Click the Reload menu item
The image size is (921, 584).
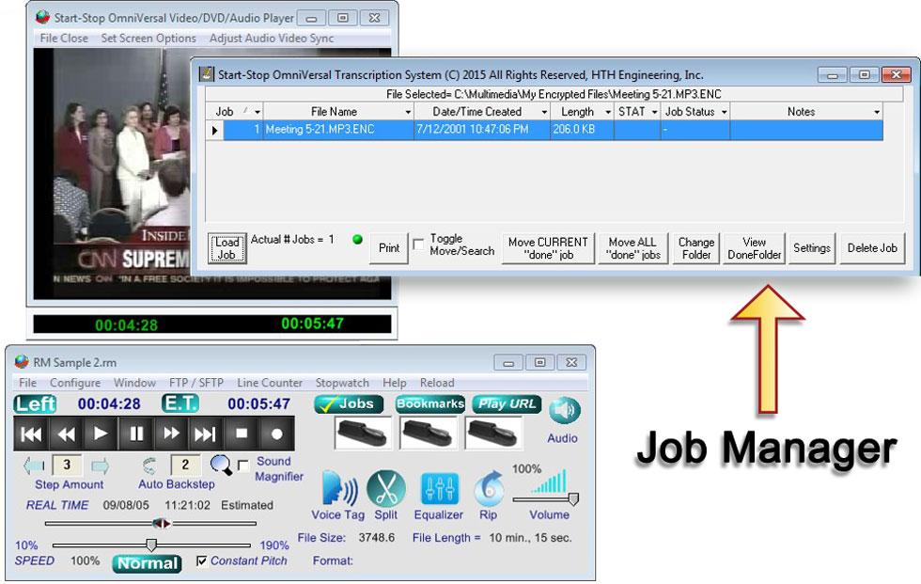pyautogui.click(x=437, y=383)
